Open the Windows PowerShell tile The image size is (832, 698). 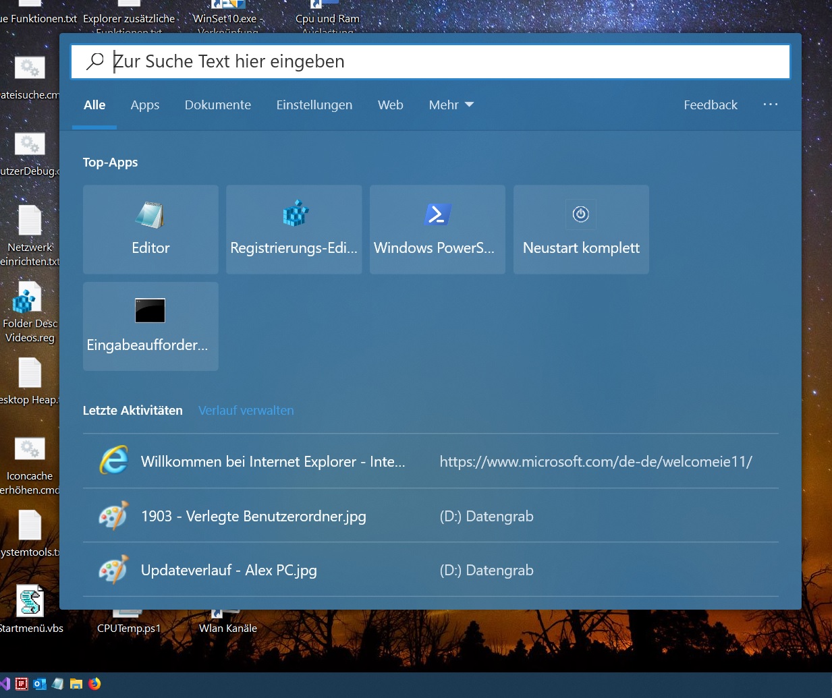pos(437,229)
